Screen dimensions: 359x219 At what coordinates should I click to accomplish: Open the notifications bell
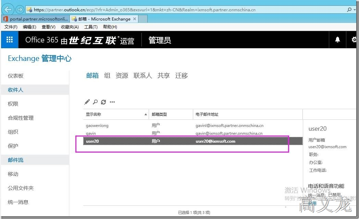(337, 40)
